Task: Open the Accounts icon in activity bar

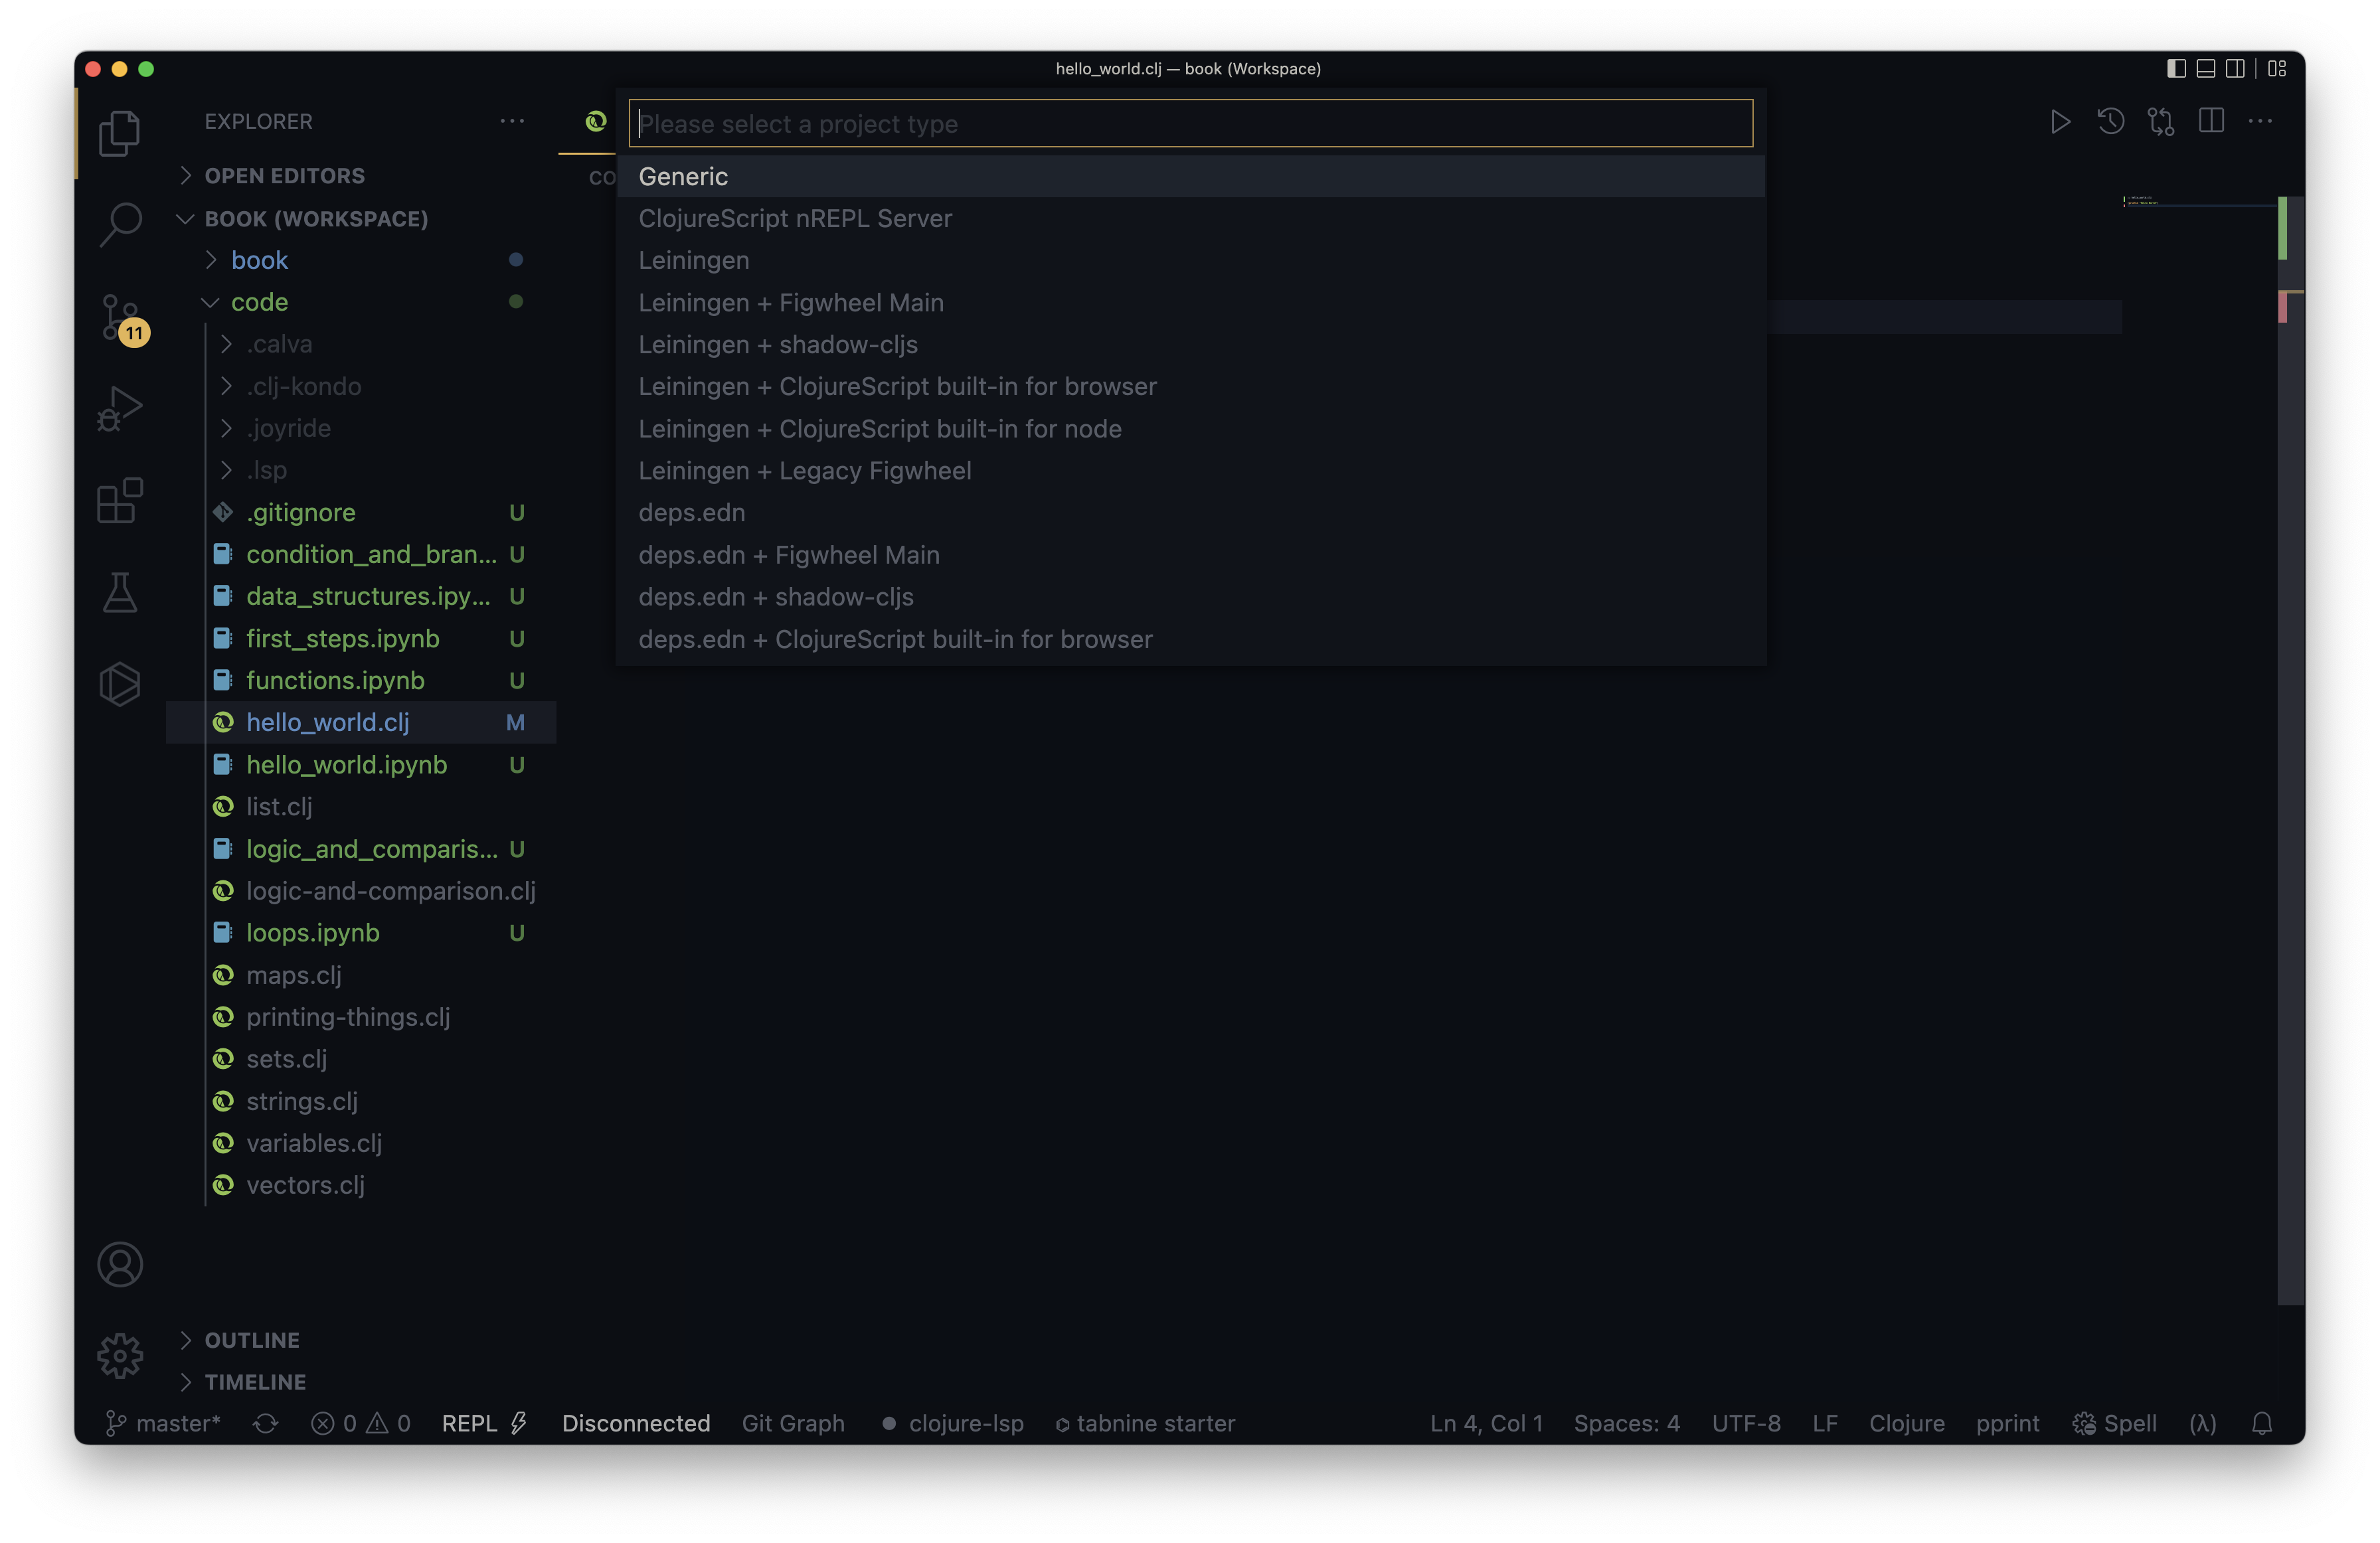Action: 120,1264
